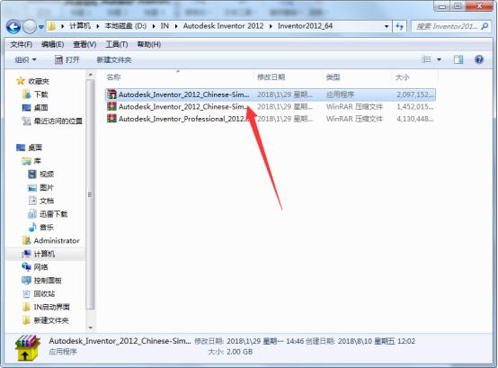Open the 帮助(H) menu
This screenshot has width=498, height=368.
(149, 44)
